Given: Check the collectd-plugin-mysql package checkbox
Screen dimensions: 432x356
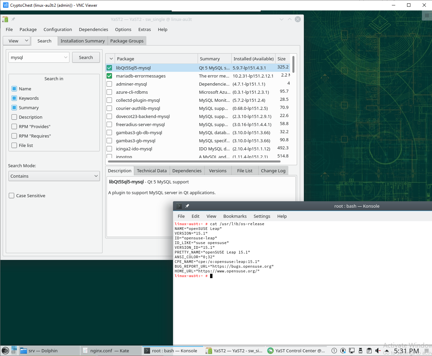Looking at the screenshot, I should 109,100.
